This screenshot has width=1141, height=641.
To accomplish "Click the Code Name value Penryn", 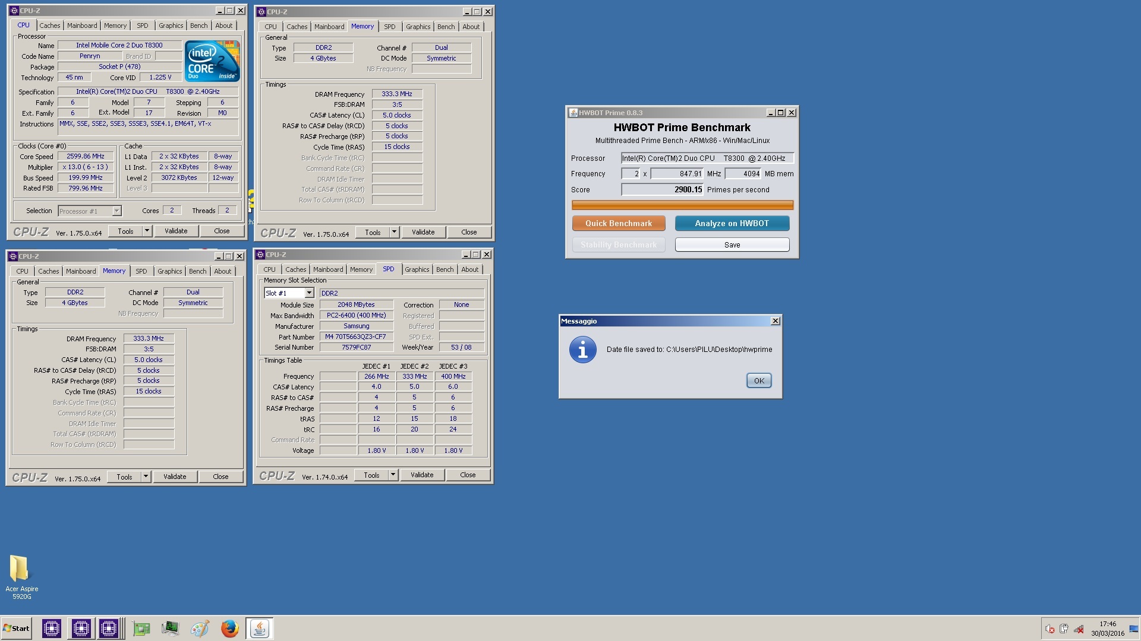I will [90, 56].
